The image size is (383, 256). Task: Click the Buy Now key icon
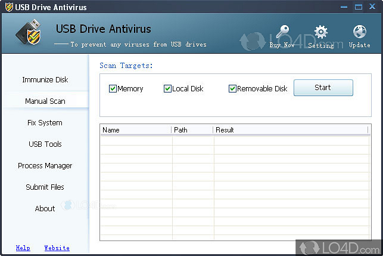(x=282, y=33)
